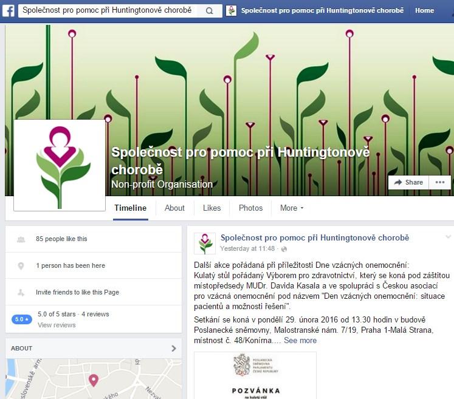Click the invite-friends icon
The image size is (454, 399).
click(x=21, y=293)
